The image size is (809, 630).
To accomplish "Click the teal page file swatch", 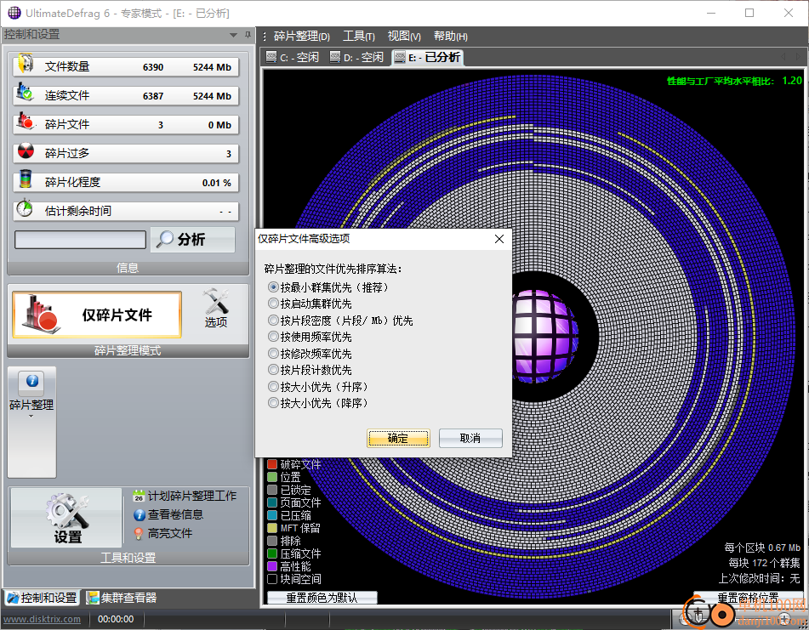I will pos(272,502).
